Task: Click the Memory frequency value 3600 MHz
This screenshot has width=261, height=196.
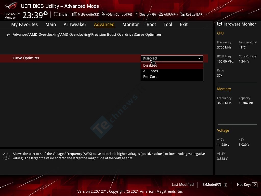Action: (224, 103)
